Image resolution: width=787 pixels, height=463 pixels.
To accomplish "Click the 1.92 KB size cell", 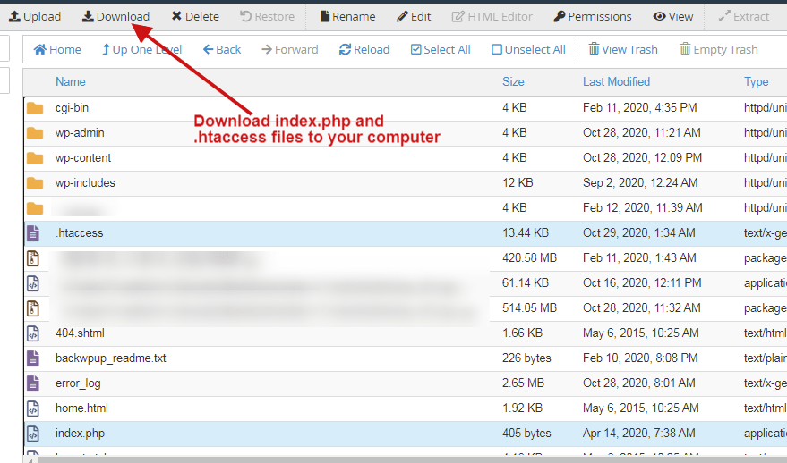I will click(x=522, y=408).
